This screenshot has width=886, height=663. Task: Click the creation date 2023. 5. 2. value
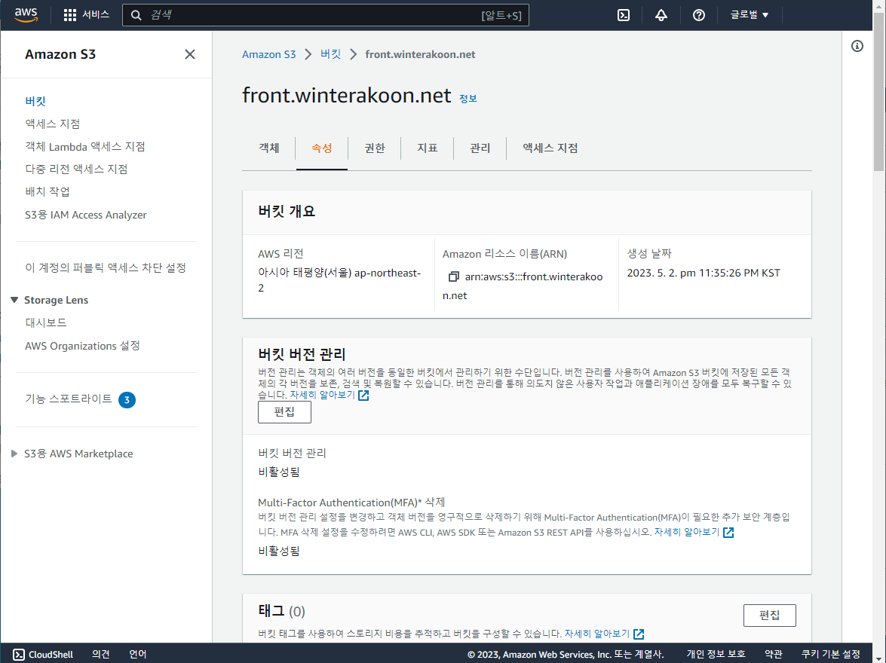click(x=704, y=273)
